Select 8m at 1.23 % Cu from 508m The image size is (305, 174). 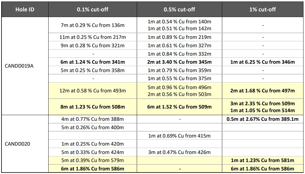pos(93,107)
